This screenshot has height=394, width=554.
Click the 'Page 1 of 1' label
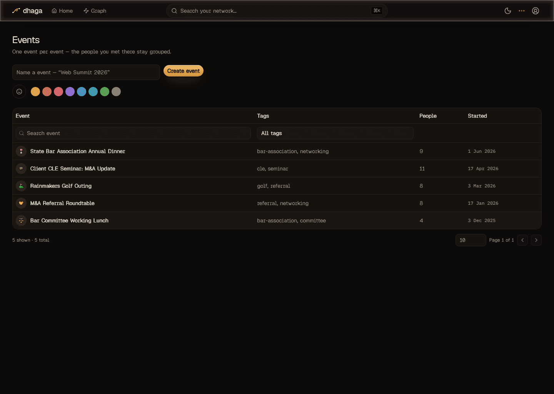[x=501, y=240]
